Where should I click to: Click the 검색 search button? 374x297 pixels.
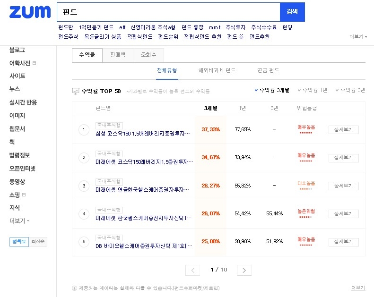click(292, 12)
